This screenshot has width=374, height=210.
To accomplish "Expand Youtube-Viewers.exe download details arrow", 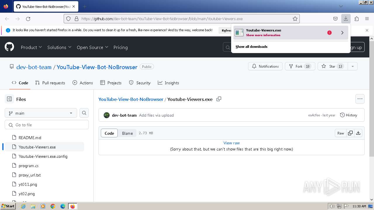I will (342, 33).
